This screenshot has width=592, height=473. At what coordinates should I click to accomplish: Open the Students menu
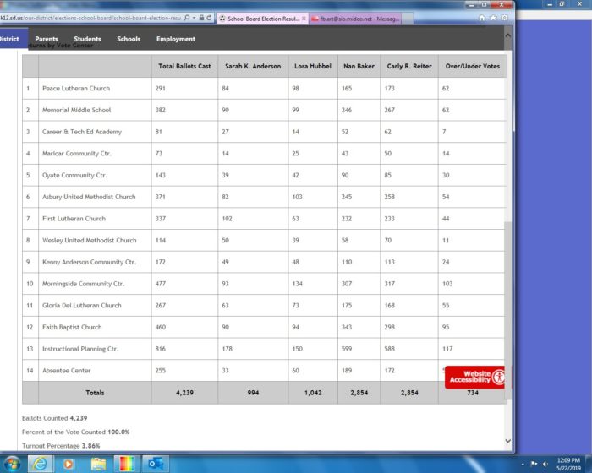[87, 39]
